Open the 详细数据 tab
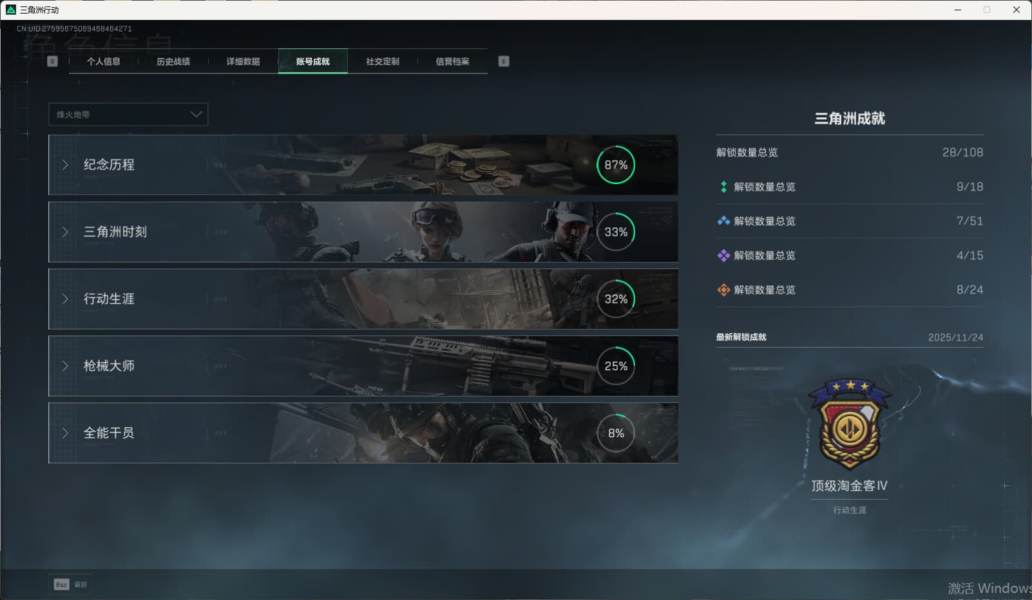 pyautogui.click(x=243, y=61)
